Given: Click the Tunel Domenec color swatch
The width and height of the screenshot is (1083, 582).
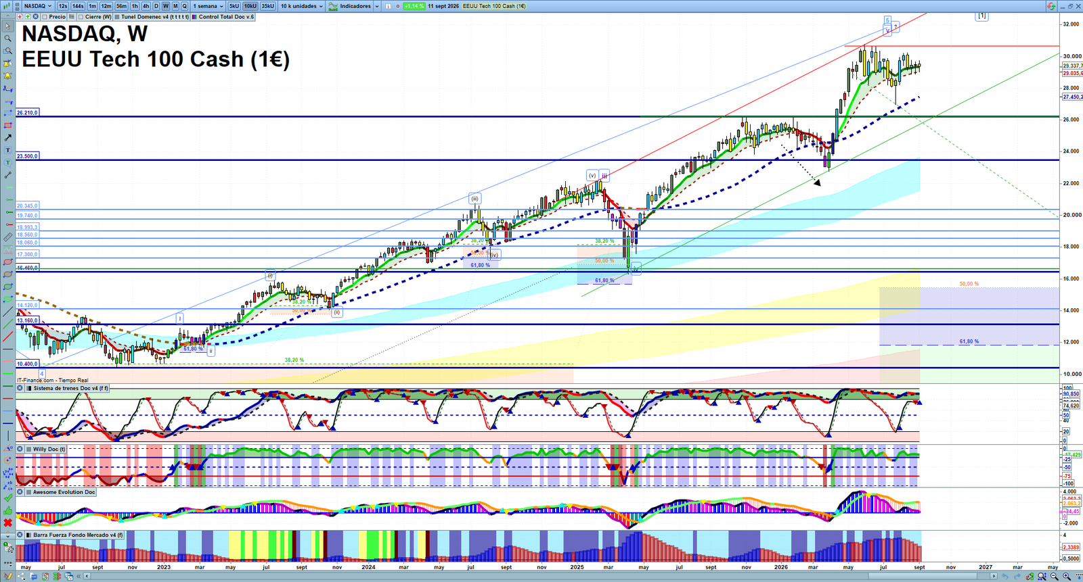Looking at the screenshot, I should [116, 17].
